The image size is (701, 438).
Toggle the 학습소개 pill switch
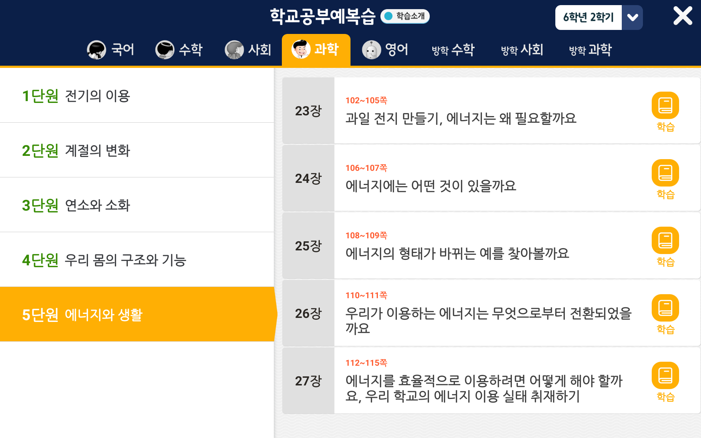coord(405,16)
